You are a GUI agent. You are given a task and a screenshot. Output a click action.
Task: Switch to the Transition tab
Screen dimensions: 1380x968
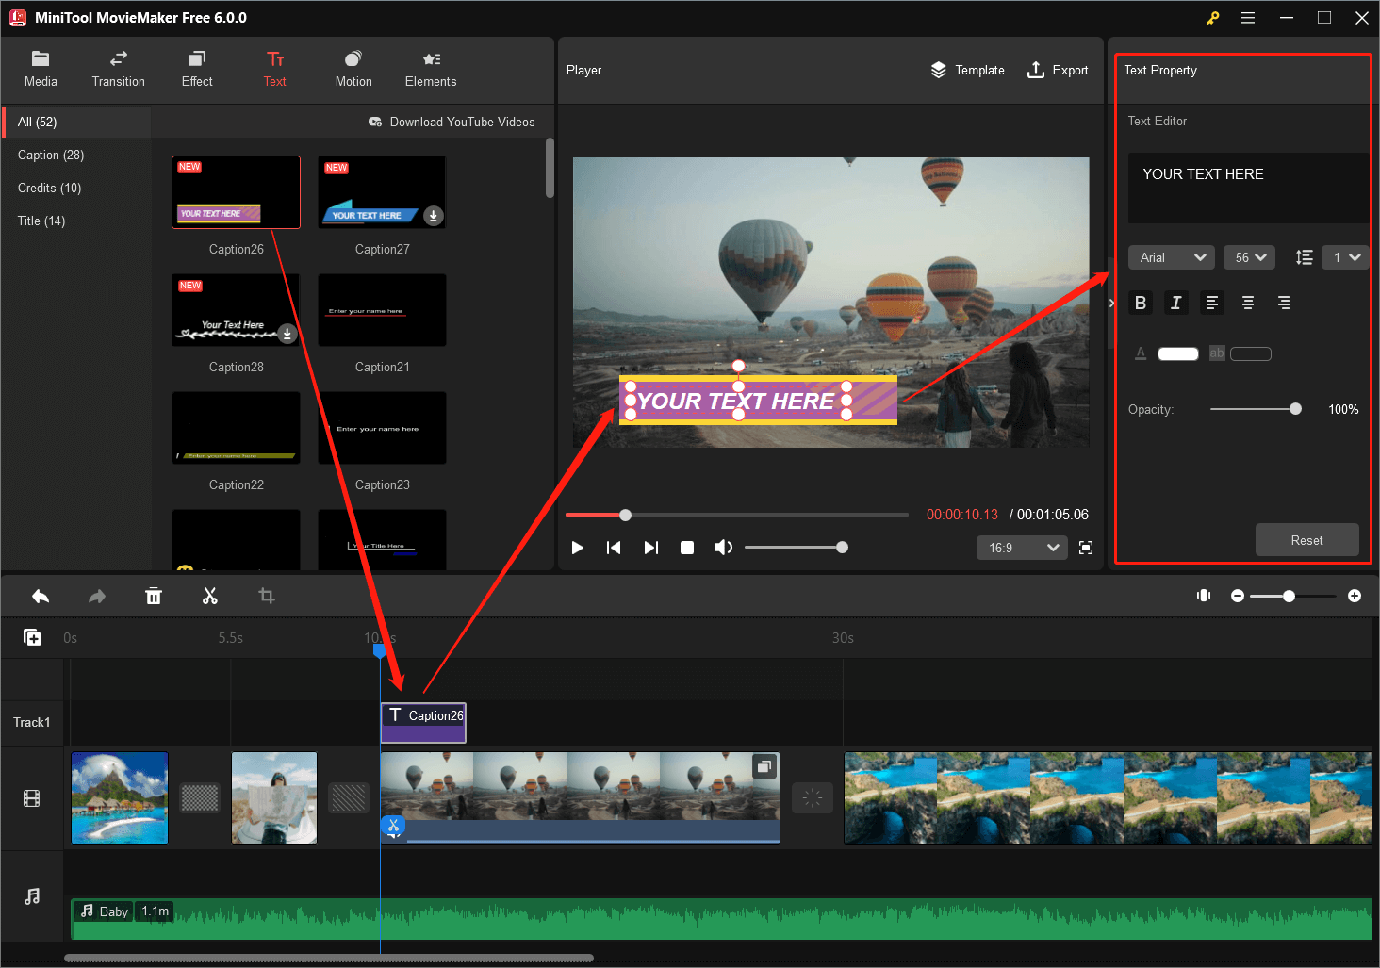(119, 70)
